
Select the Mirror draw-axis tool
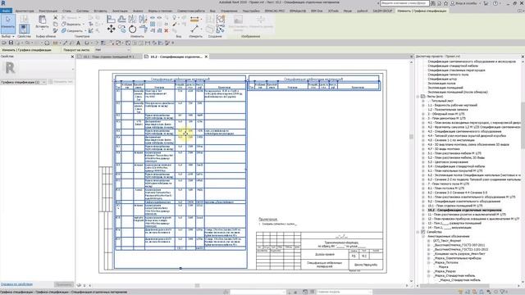(x=143, y=20)
